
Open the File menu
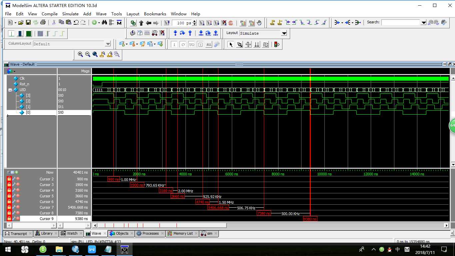(8, 14)
